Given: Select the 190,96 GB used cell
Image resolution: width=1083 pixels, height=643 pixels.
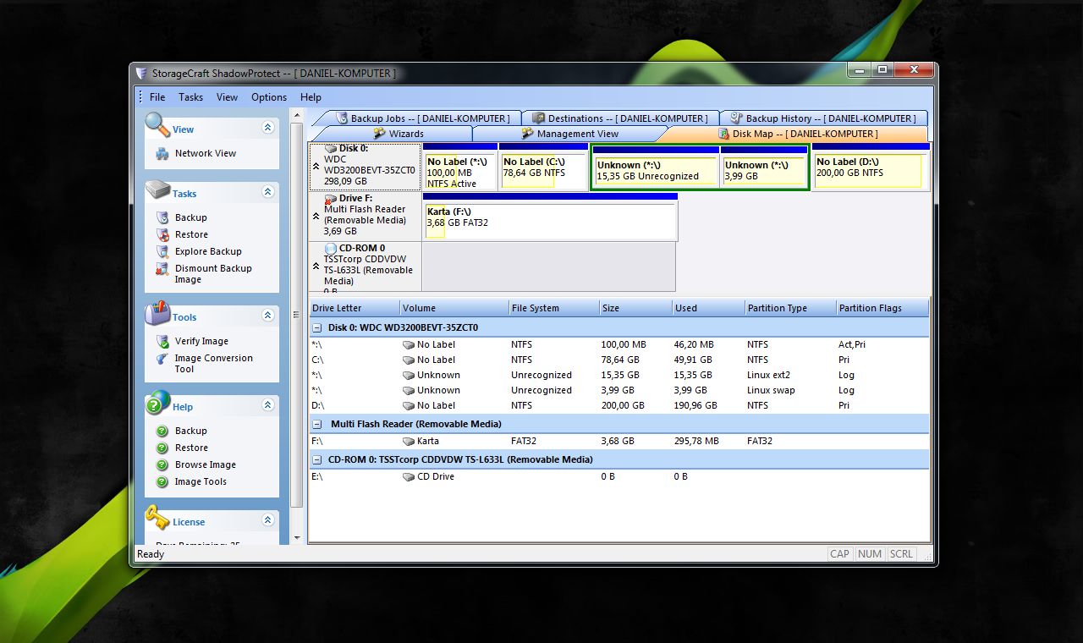Looking at the screenshot, I should (x=695, y=405).
